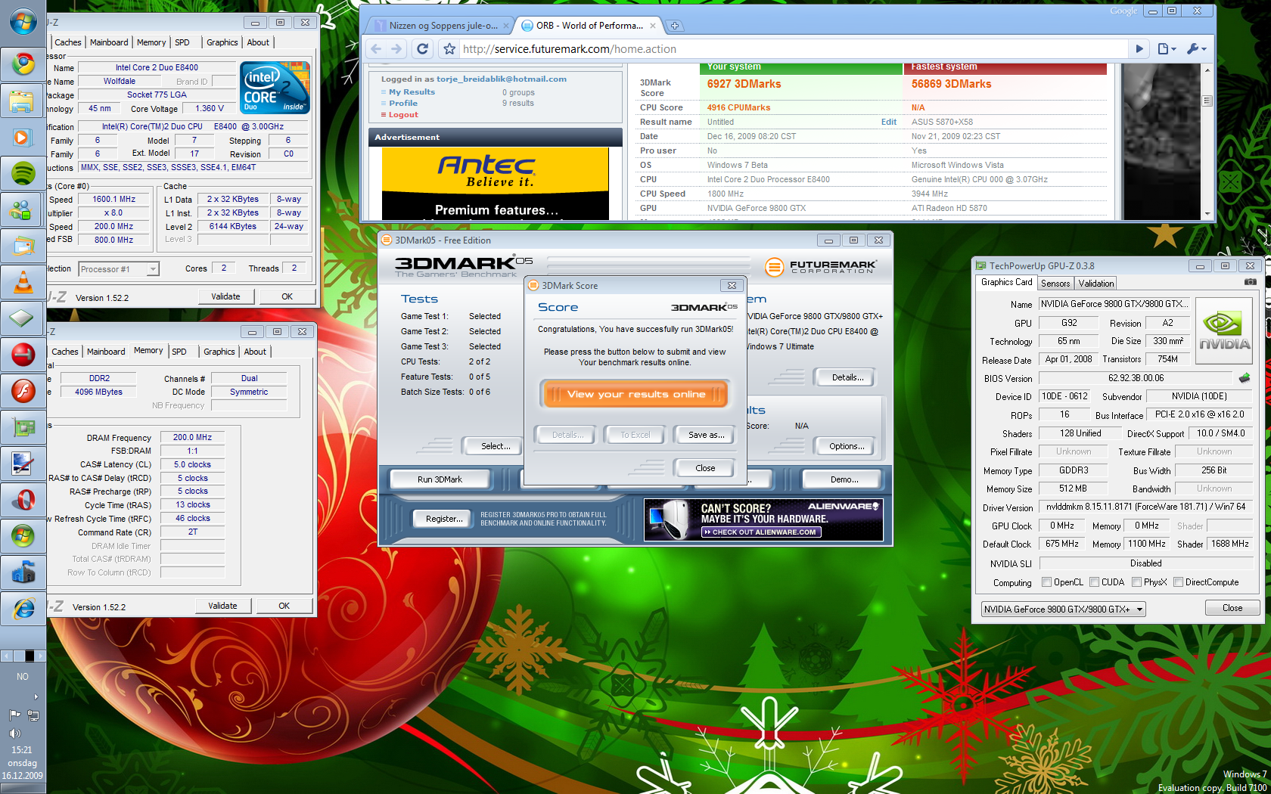Screen dimensions: 1271x794
Task: Click the scroll-up arrow on Chrome page scrollbar
Action: 1207,70
